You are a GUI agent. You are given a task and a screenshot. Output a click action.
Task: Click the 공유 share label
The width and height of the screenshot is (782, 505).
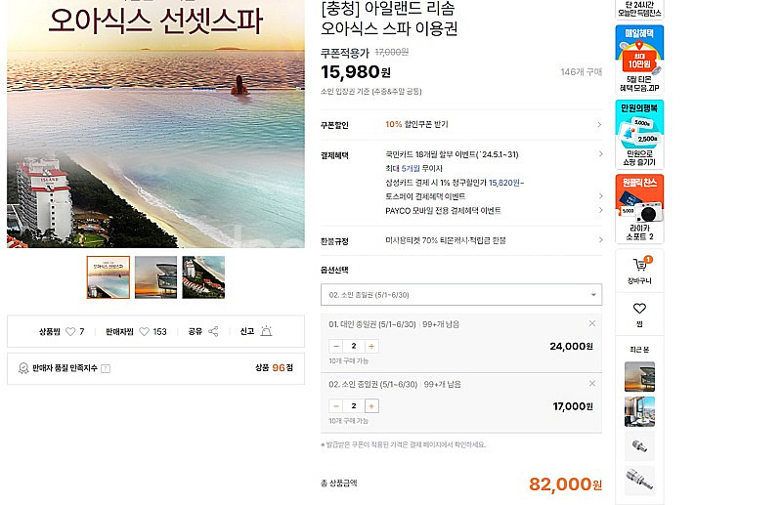[195, 331]
